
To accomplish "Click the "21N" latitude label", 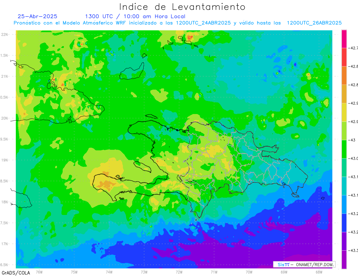I will [x=5, y=76].
